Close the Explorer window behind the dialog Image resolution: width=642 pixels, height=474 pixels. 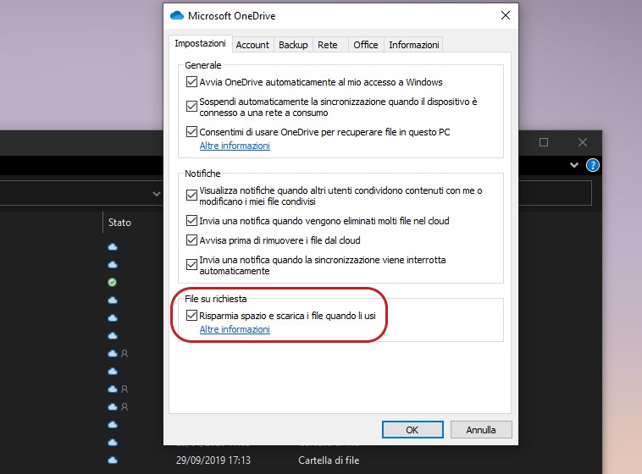582,142
